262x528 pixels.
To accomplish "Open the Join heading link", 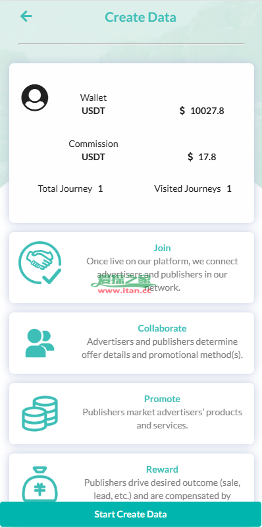I will pyautogui.click(x=162, y=248).
